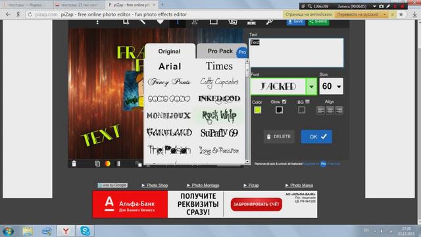
Task: Choose the Inked God font
Action: pyautogui.click(x=219, y=99)
